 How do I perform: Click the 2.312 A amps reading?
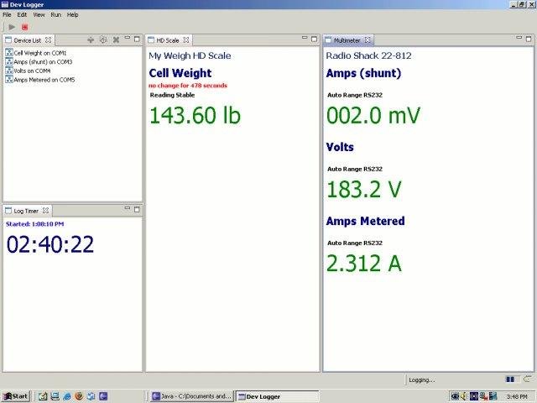[363, 263]
